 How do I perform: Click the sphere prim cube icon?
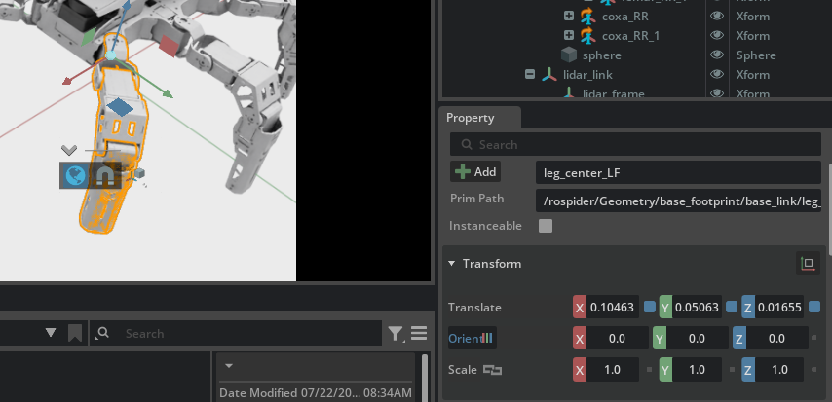coord(569,55)
